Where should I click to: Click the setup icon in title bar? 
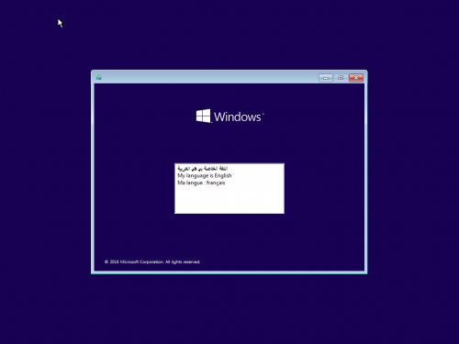(99, 77)
